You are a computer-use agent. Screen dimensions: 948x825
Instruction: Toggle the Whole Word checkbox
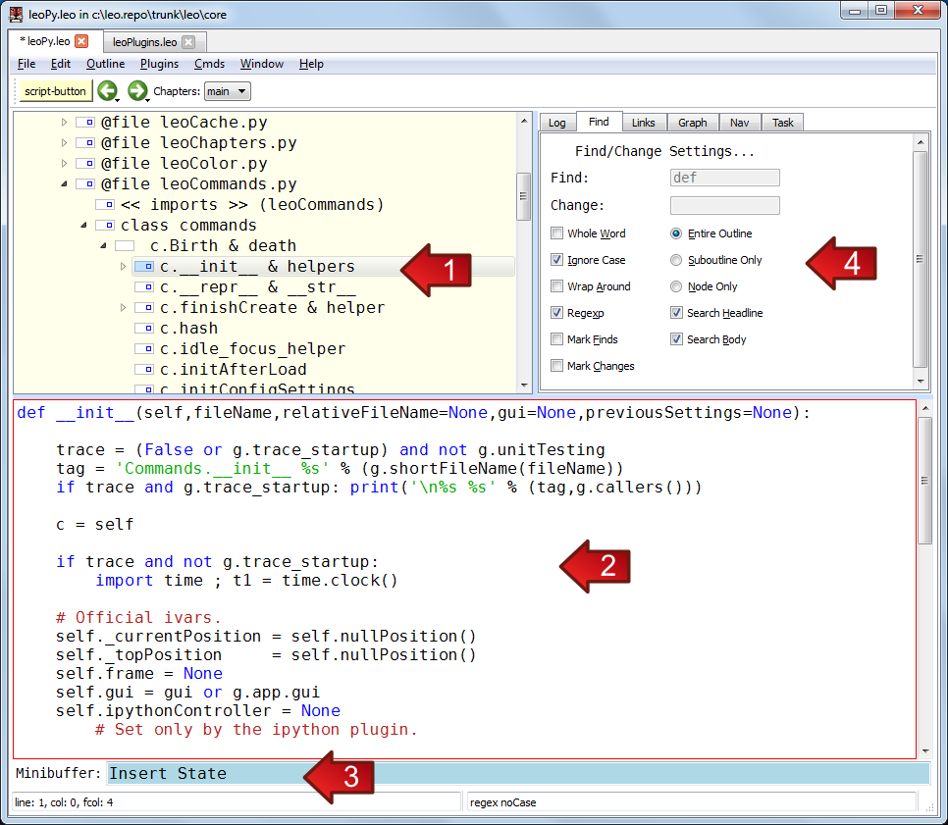click(x=556, y=233)
